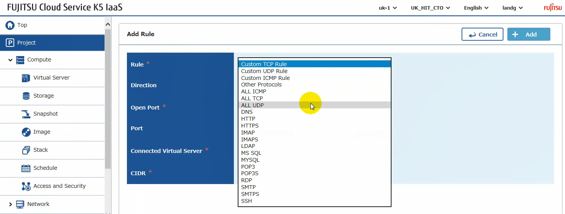Open Virtual Server in sidebar

point(52,78)
